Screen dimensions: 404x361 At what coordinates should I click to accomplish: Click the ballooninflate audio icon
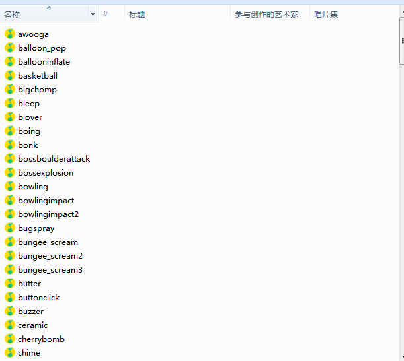10,62
